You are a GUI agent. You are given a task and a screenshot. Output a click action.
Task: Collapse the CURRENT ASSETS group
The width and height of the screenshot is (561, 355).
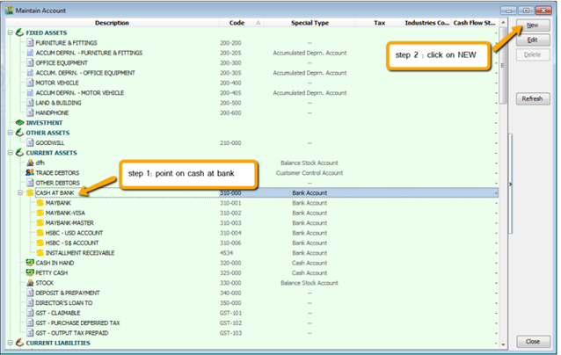click(x=10, y=153)
